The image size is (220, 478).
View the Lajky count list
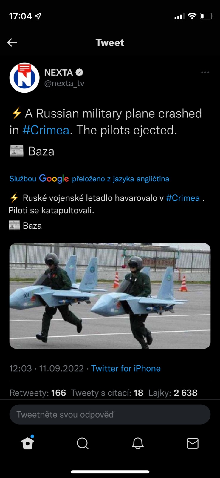[x=173, y=393]
